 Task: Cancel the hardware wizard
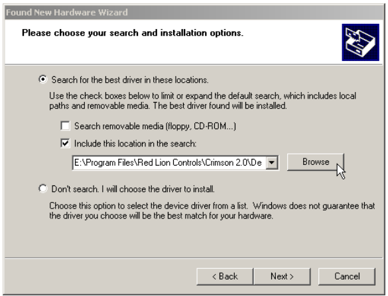pyautogui.click(x=347, y=276)
